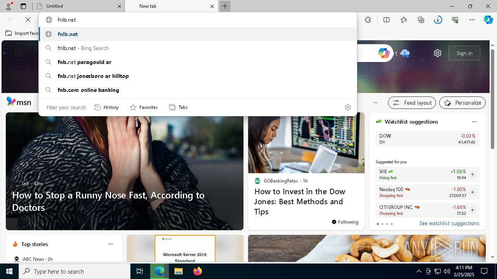
Task: Open the notification center
Action: 484,271
